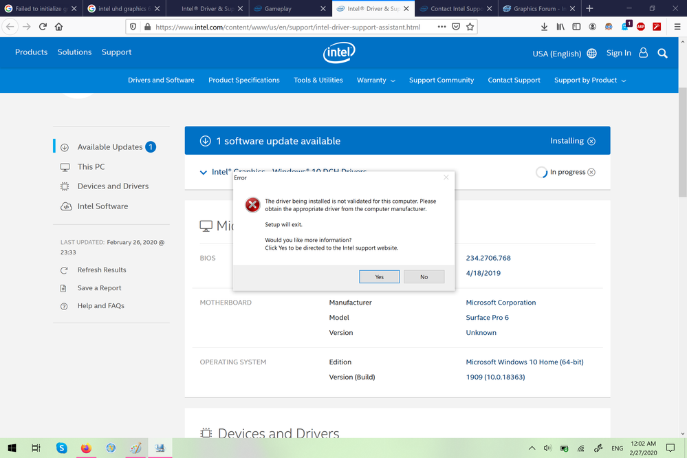Close the Error dialog with its X
The height and width of the screenshot is (458, 687).
(x=446, y=177)
